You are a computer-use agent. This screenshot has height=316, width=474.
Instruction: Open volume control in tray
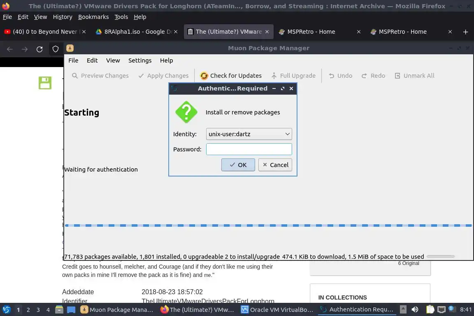click(415, 309)
